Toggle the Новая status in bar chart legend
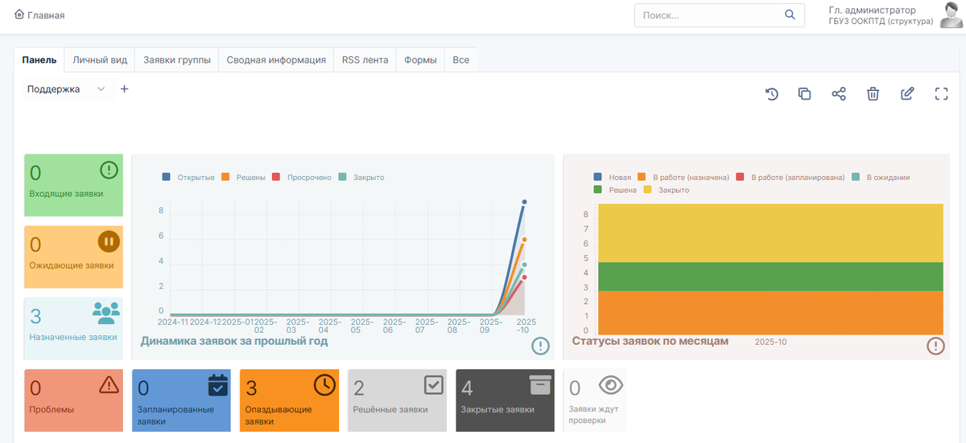Image resolution: width=966 pixels, height=443 pixels. pos(613,177)
